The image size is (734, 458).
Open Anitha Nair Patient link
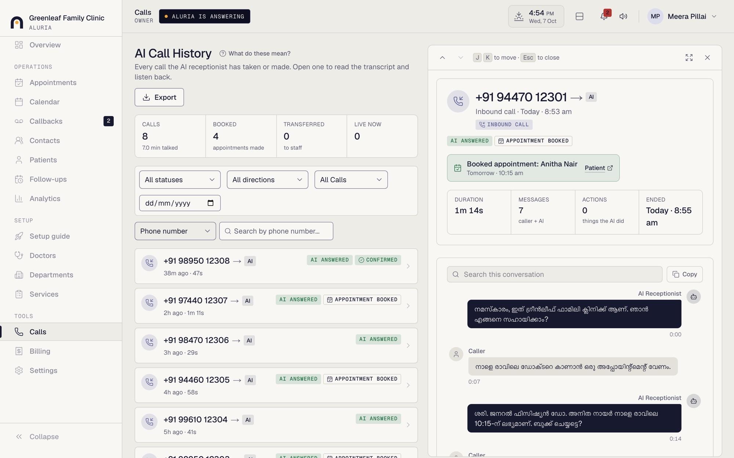598,168
